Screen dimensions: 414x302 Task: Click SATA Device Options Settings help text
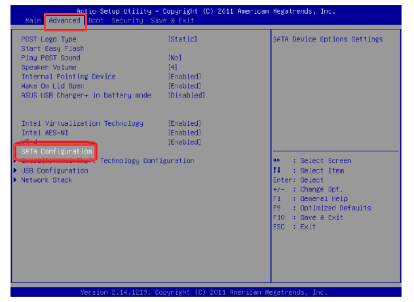coord(328,39)
